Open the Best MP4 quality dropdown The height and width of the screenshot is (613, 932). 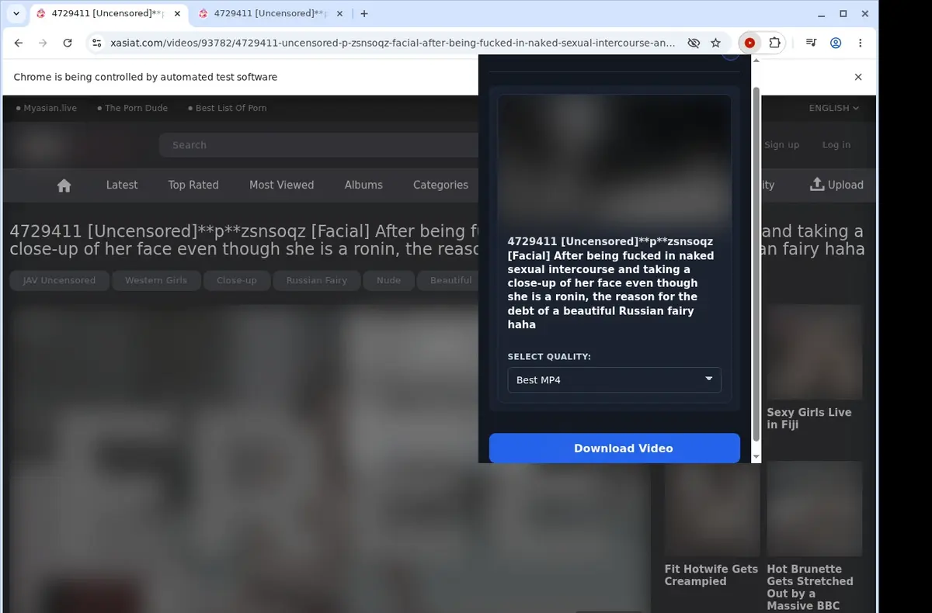click(614, 380)
